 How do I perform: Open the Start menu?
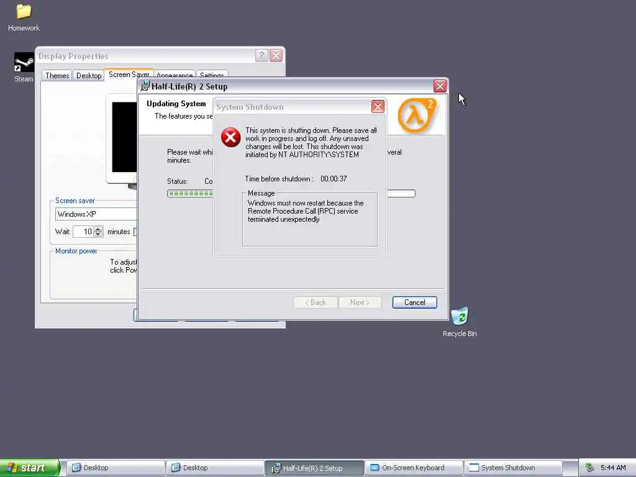click(x=30, y=468)
